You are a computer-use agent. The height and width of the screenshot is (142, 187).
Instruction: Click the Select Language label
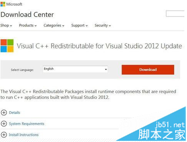22,70
